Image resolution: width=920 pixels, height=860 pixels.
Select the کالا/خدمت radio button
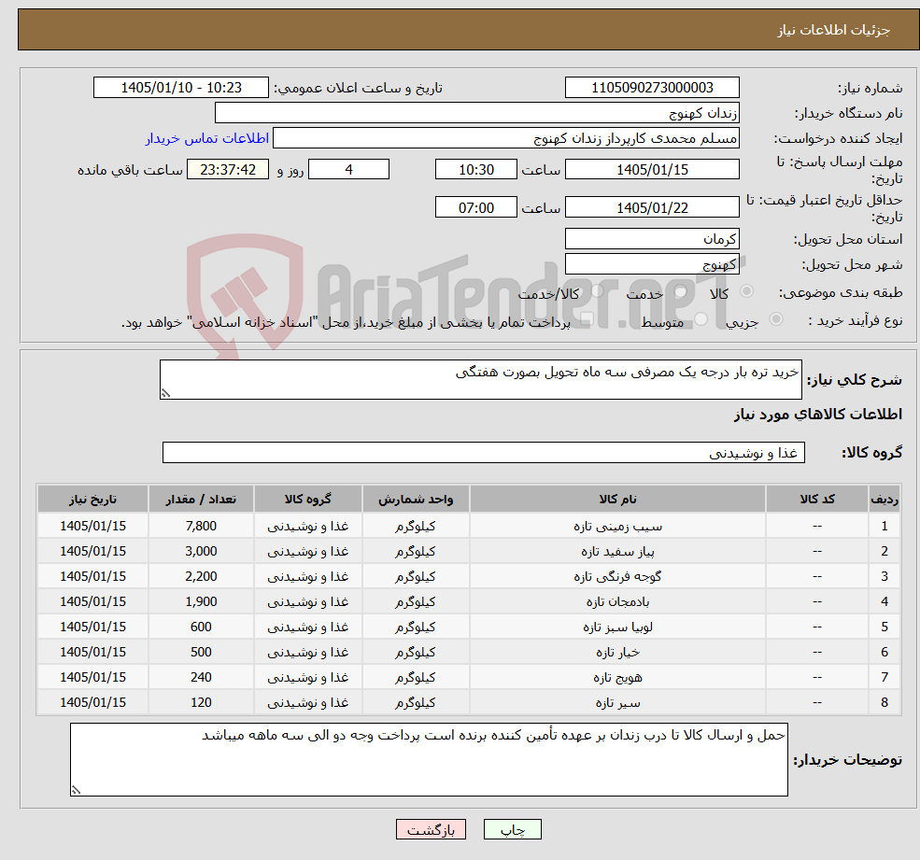[597, 291]
